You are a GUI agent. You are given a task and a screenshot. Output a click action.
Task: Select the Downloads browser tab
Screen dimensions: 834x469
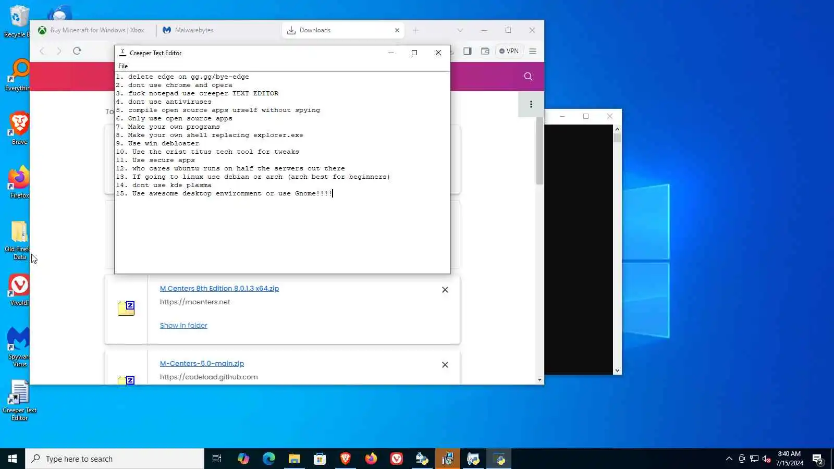[x=339, y=30]
